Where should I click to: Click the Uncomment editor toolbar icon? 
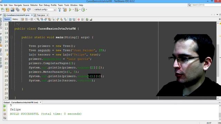pyautogui.click(x=91, y=19)
